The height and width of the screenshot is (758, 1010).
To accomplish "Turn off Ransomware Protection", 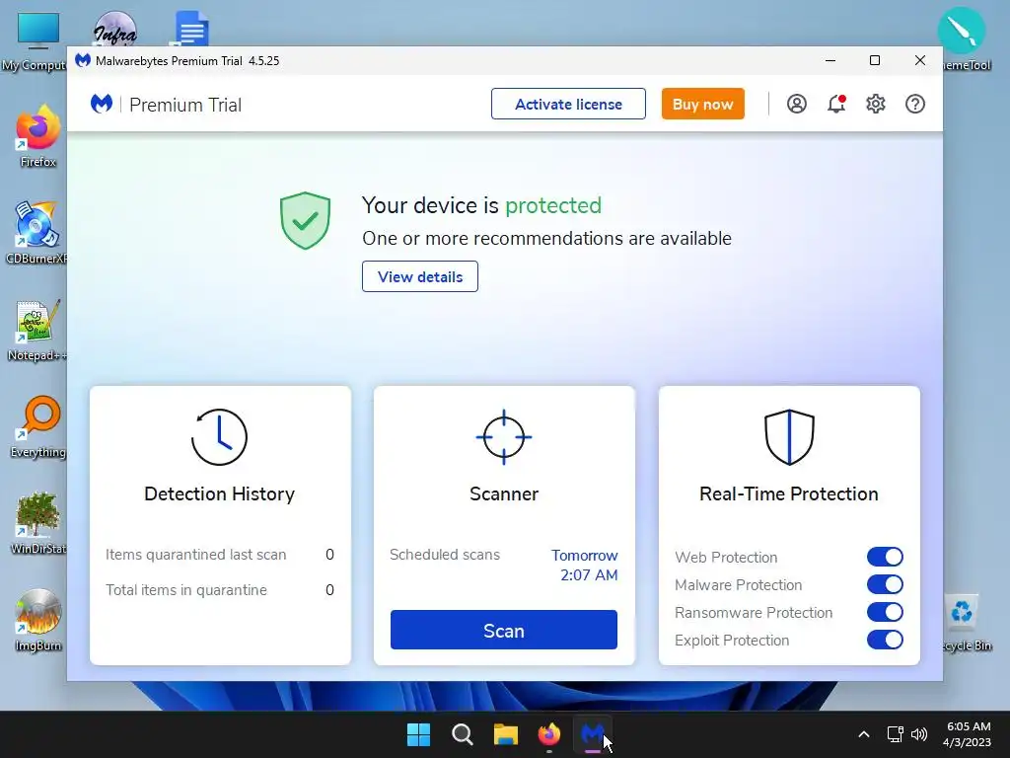I will click(885, 612).
